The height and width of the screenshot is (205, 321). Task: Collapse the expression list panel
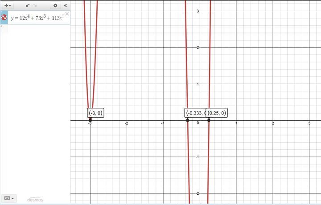[65, 5]
